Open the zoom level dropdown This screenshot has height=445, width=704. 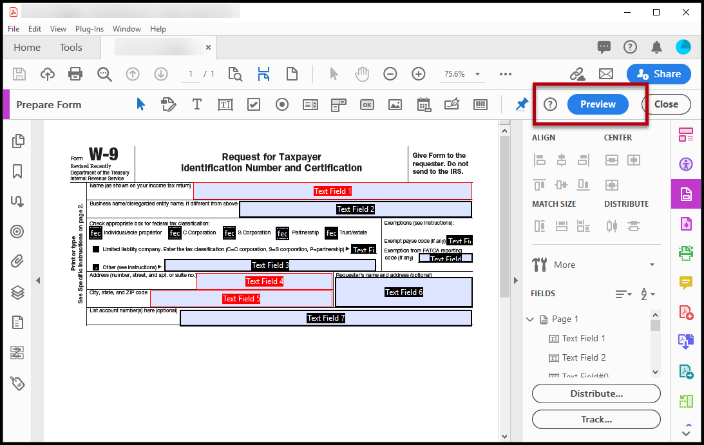[478, 74]
